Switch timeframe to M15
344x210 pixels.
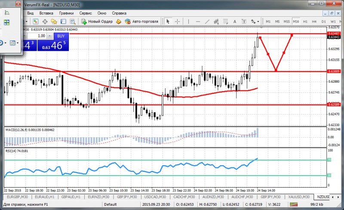point(286,22)
